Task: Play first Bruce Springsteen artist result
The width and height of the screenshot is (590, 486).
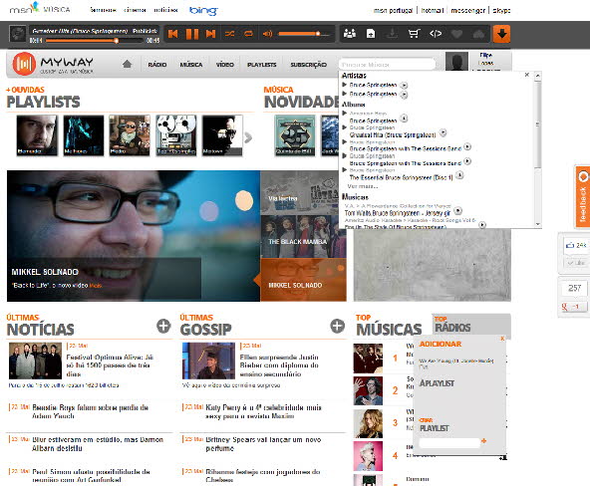Action: point(404,86)
